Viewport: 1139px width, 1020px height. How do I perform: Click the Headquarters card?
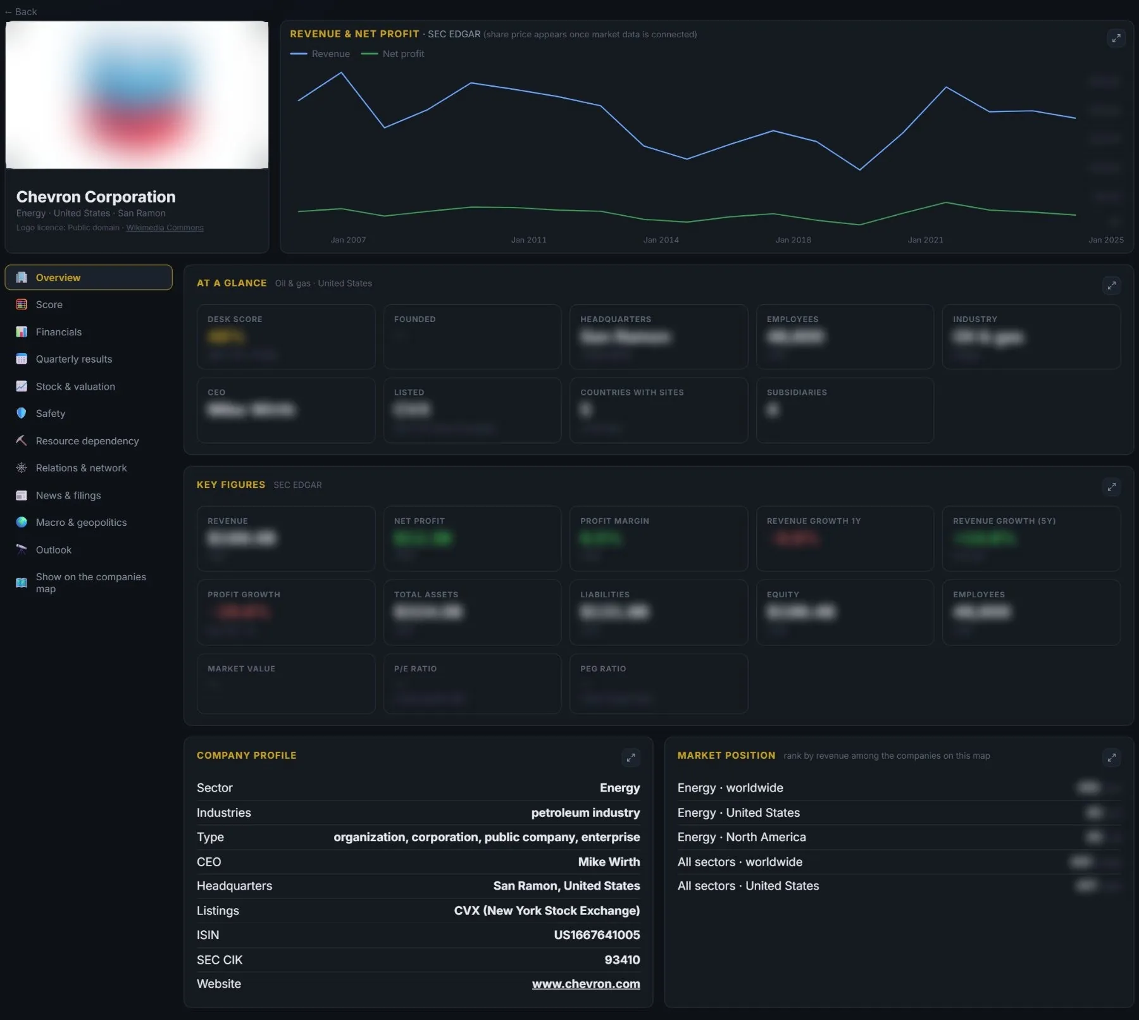tap(659, 337)
